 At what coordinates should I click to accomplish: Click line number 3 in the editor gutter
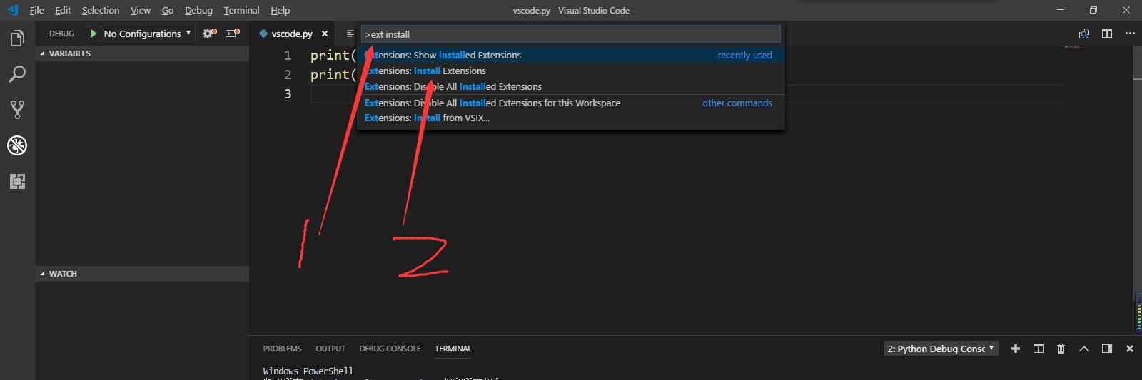288,93
